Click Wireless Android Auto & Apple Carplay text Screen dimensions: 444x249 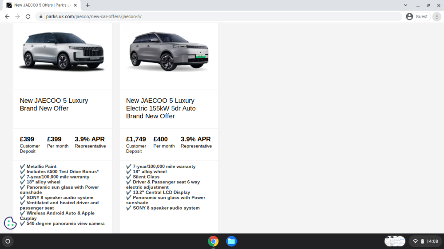coord(57,216)
